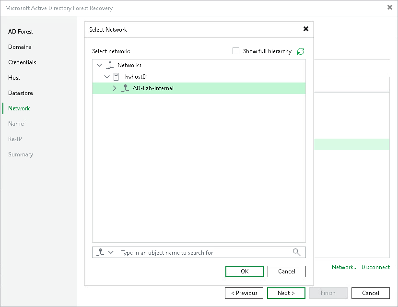Select AD-Lab-Internal network row

coord(199,88)
